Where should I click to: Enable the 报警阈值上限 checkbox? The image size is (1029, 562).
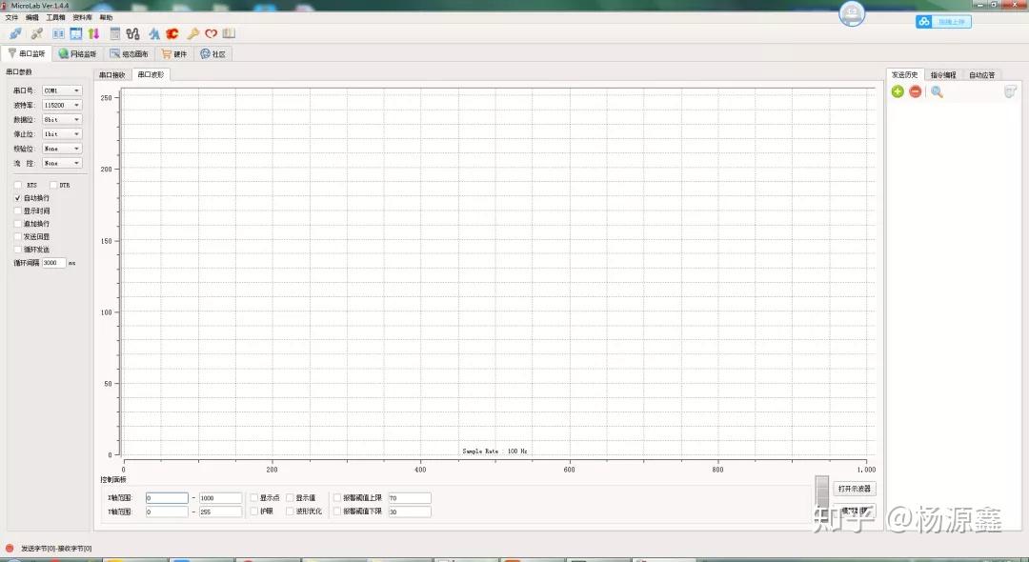point(337,498)
